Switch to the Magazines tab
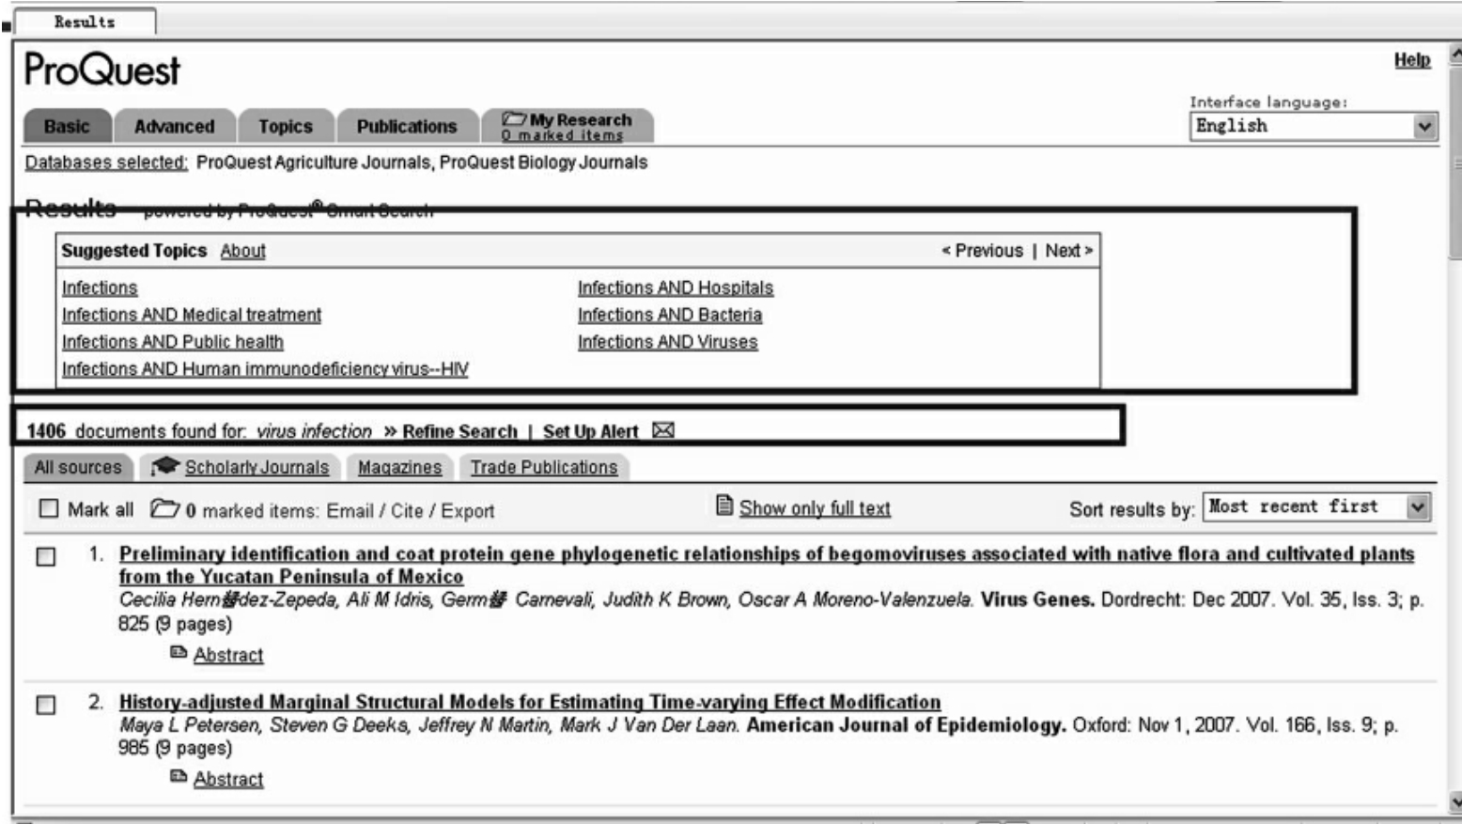 click(399, 467)
